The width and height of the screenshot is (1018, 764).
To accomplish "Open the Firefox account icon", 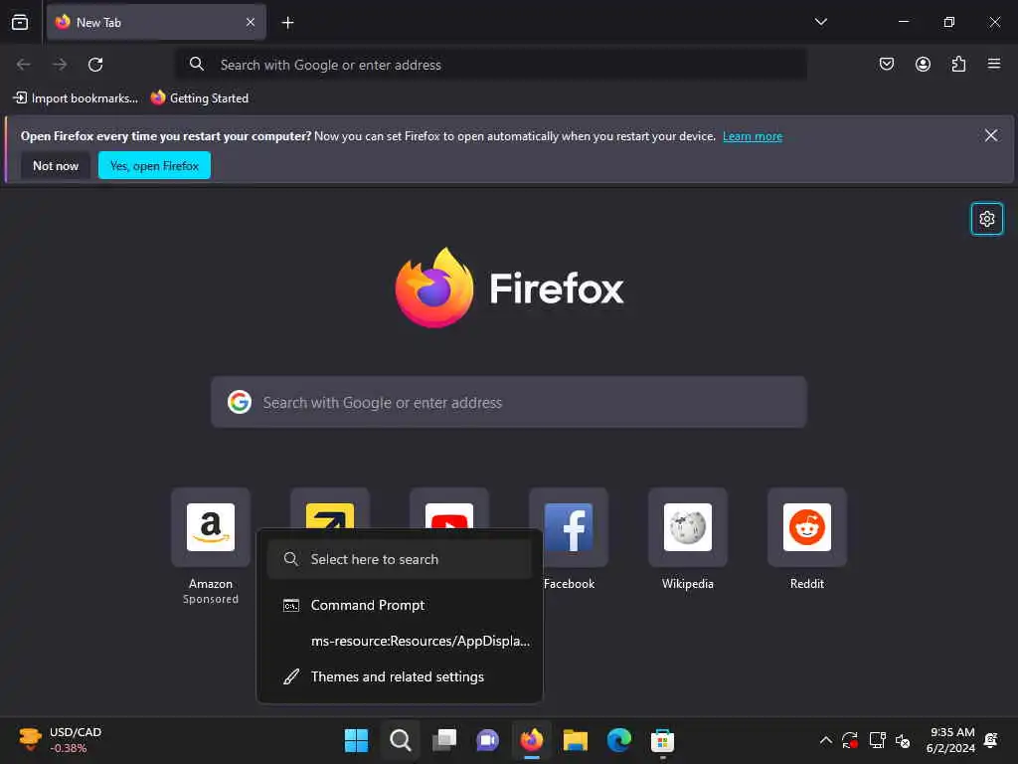I will tap(923, 64).
